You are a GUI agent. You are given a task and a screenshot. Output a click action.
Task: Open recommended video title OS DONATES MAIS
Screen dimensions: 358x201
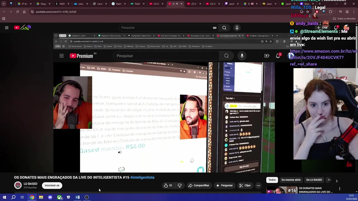(316, 190)
